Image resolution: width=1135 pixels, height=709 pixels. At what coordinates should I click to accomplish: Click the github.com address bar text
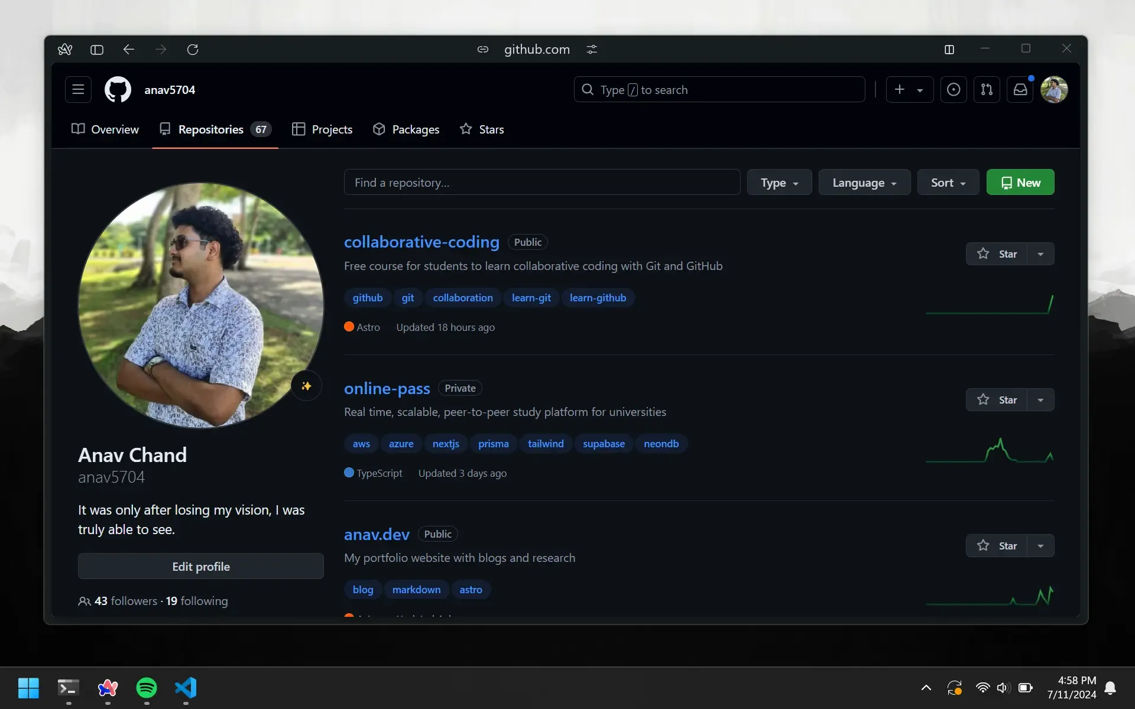537,50
